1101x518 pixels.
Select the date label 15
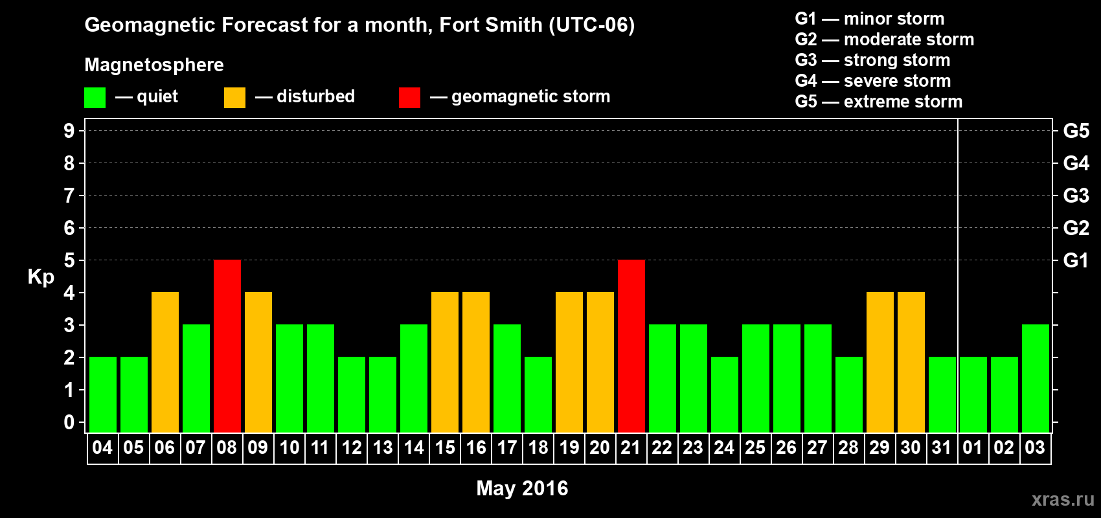pos(444,448)
